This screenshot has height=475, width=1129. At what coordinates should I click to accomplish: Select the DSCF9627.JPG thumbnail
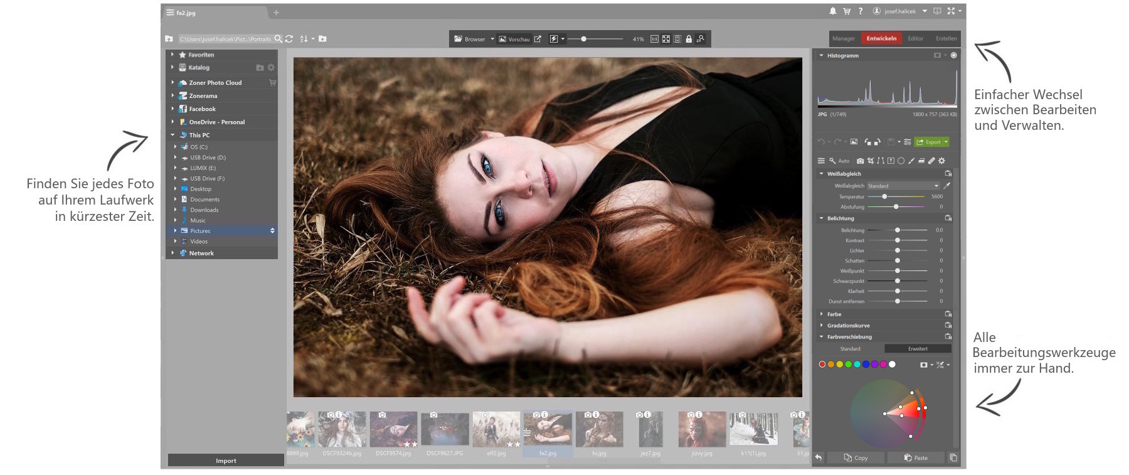click(x=445, y=433)
